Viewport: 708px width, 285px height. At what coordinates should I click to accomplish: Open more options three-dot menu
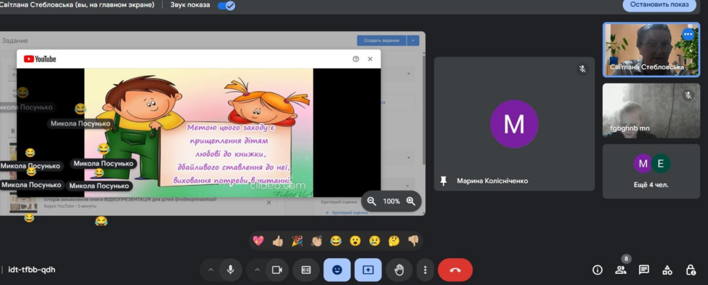[425, 270]
